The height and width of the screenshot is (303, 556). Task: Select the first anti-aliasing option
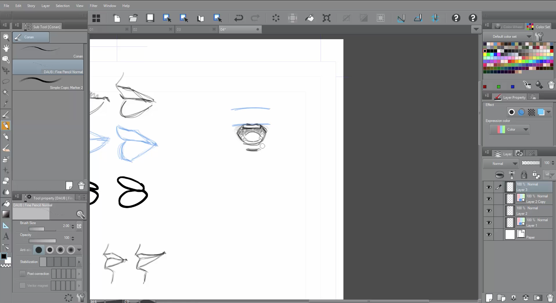coord(39,250)
